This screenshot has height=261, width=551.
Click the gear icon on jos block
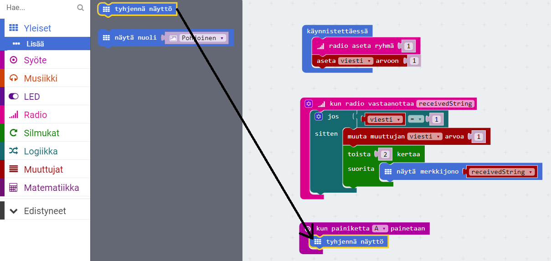[x=319, y=117]
